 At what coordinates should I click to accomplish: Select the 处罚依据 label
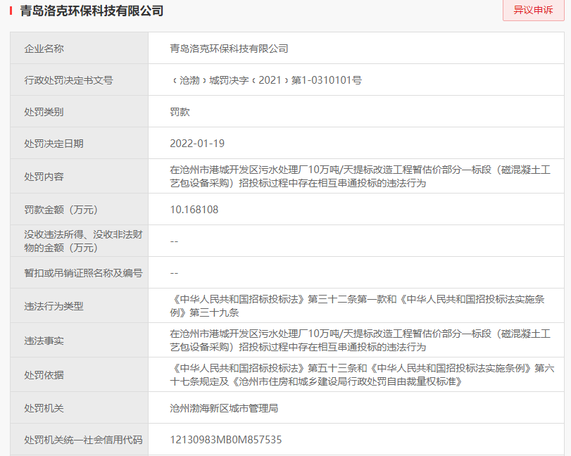[44, 375]
